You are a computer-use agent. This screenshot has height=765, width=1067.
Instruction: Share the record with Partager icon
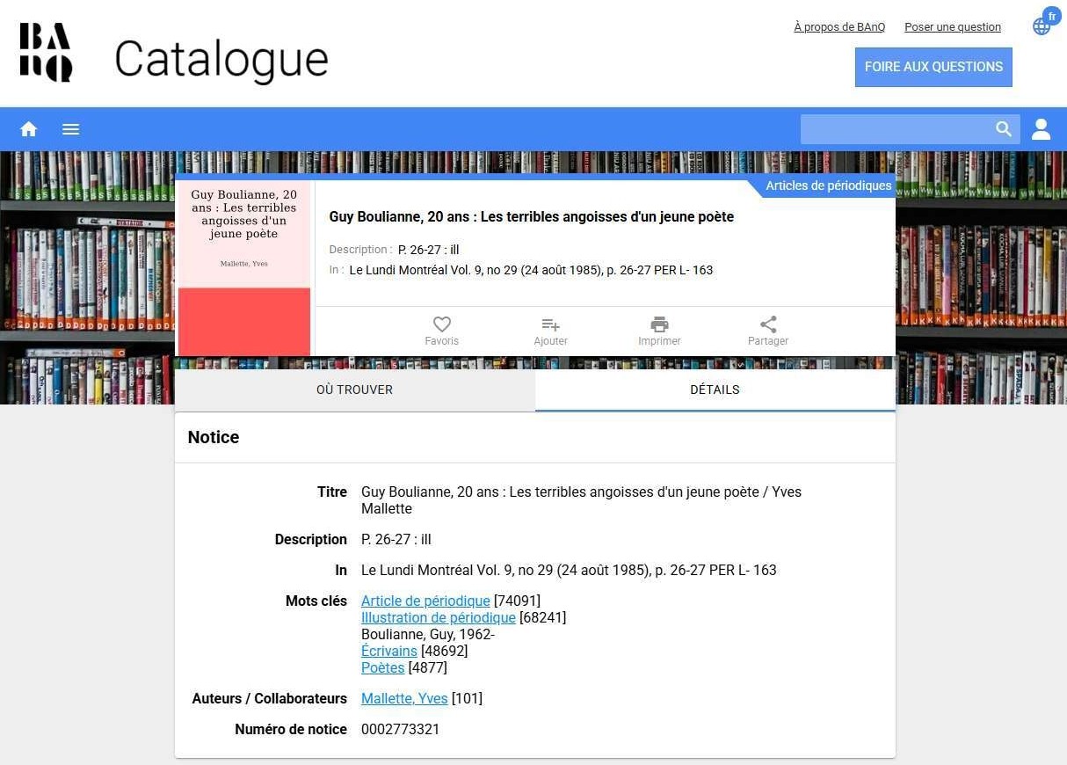[x=768, y=325]
